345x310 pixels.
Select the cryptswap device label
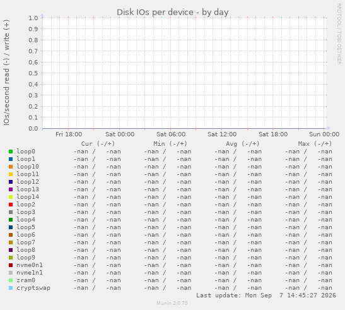point(33,288)
